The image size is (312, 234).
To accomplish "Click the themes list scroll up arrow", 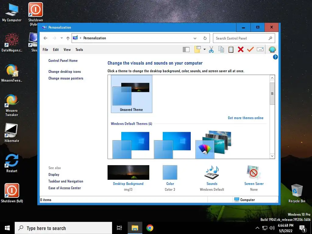I will 272,78.
